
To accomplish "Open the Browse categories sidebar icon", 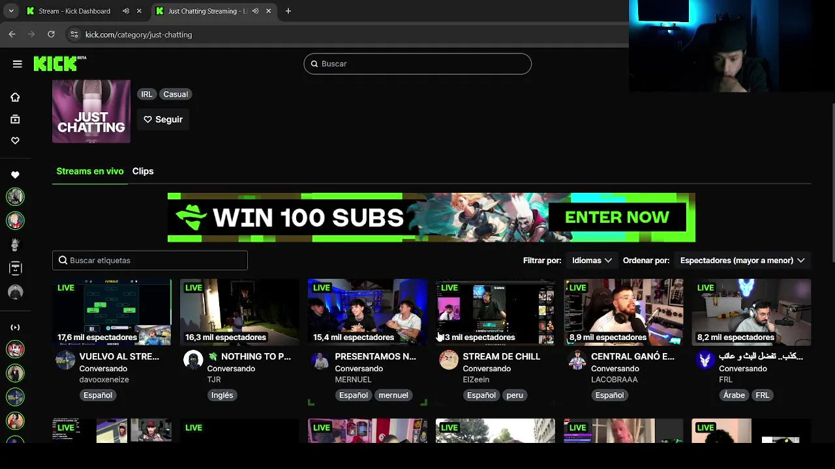I will pyautogui.click(x=15, y=119).
